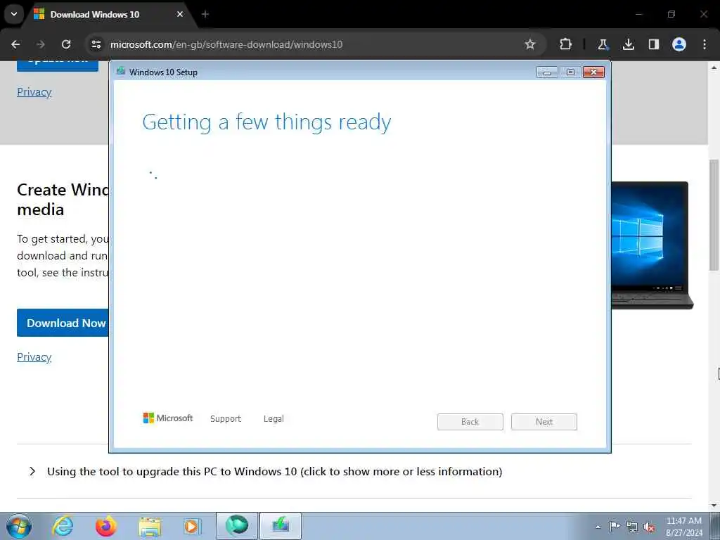This screenshot has height=540, width=720.
Task: Click the Back button in Setup
Action: (470, 422)
